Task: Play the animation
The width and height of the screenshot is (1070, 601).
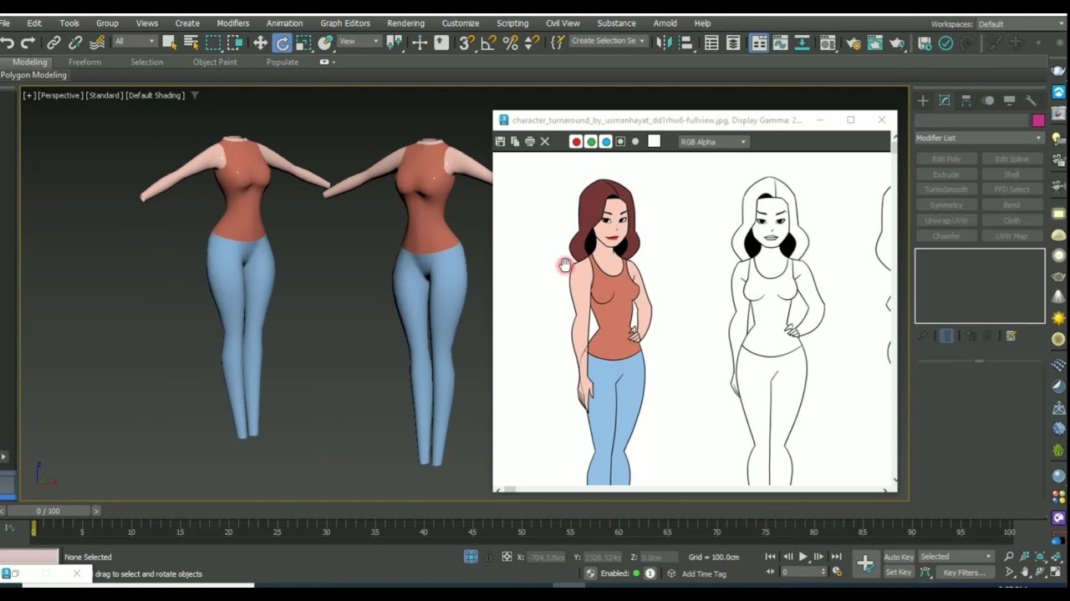Action: 803,557
